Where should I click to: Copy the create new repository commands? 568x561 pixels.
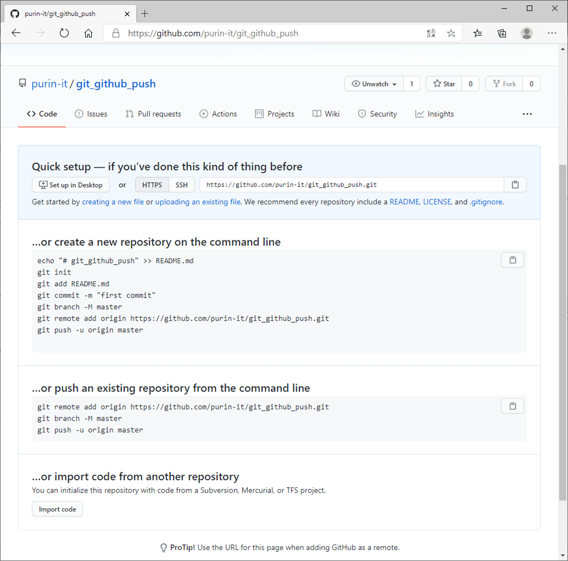click(x=512, y=260)
